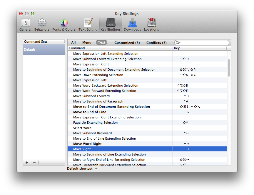Open the Downloads preferences pane
The height and width of the screenshot is (195, 254).
click(132, 25)
